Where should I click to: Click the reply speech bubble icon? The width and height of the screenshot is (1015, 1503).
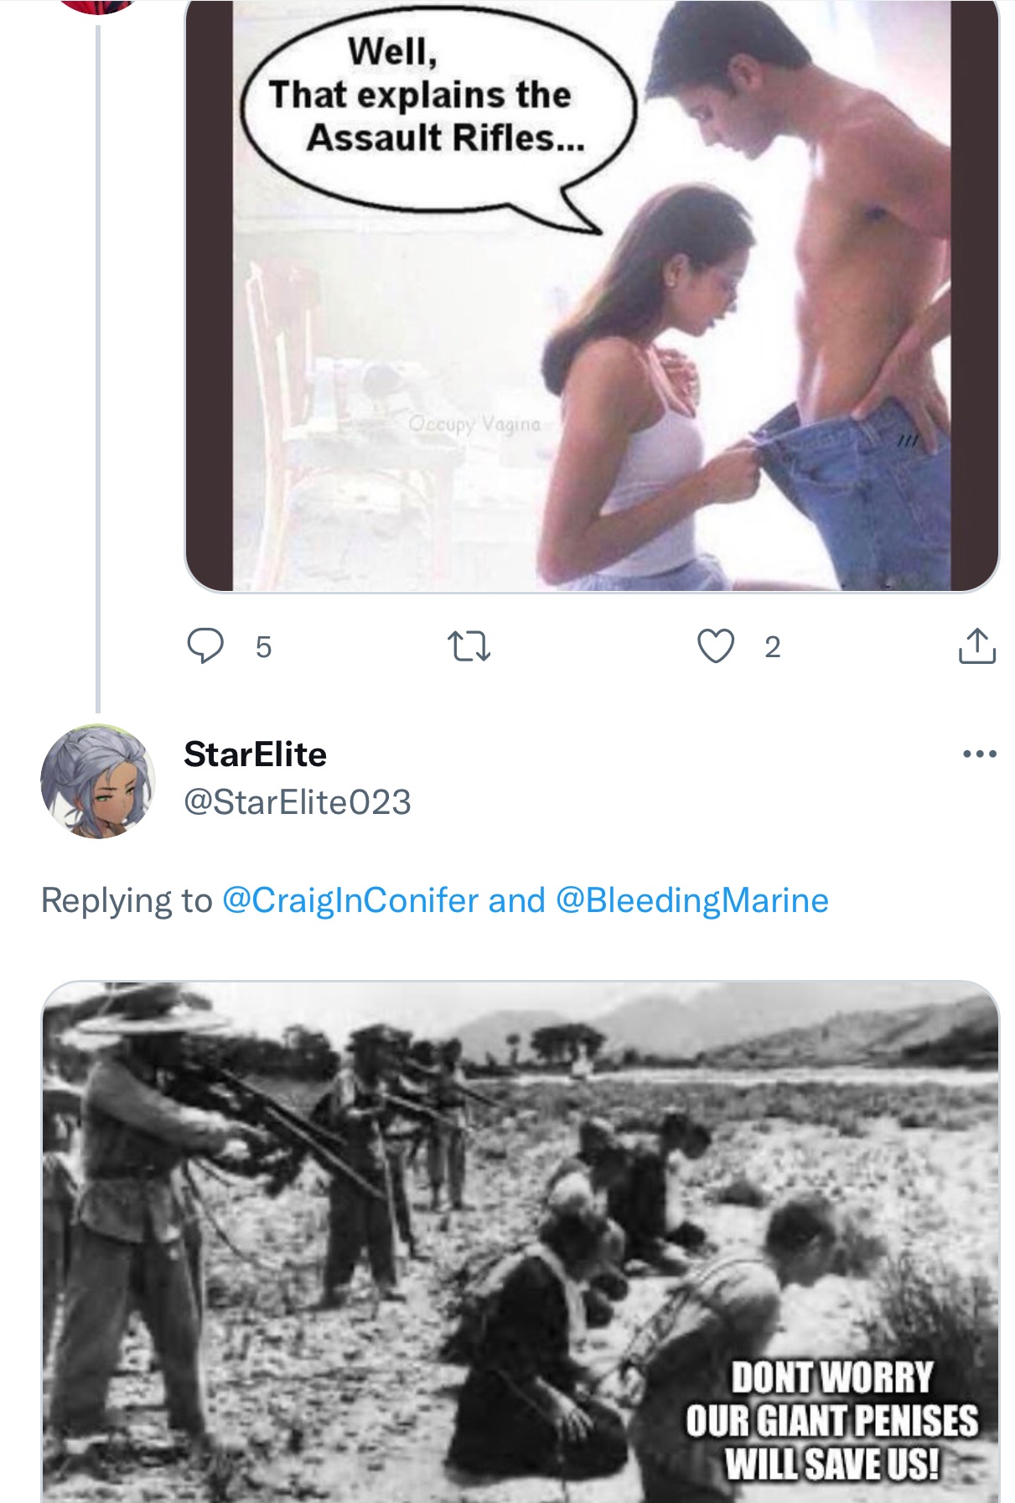[205, 646]
